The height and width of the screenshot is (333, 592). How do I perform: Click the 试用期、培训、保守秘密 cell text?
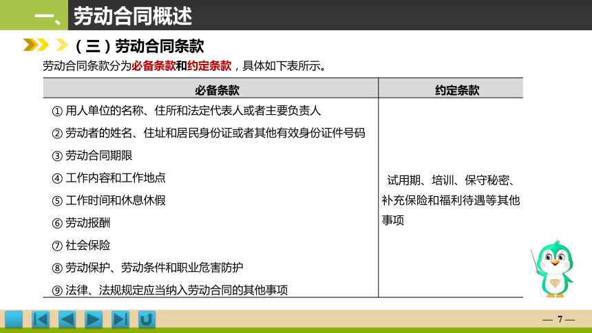pos(451,200)
